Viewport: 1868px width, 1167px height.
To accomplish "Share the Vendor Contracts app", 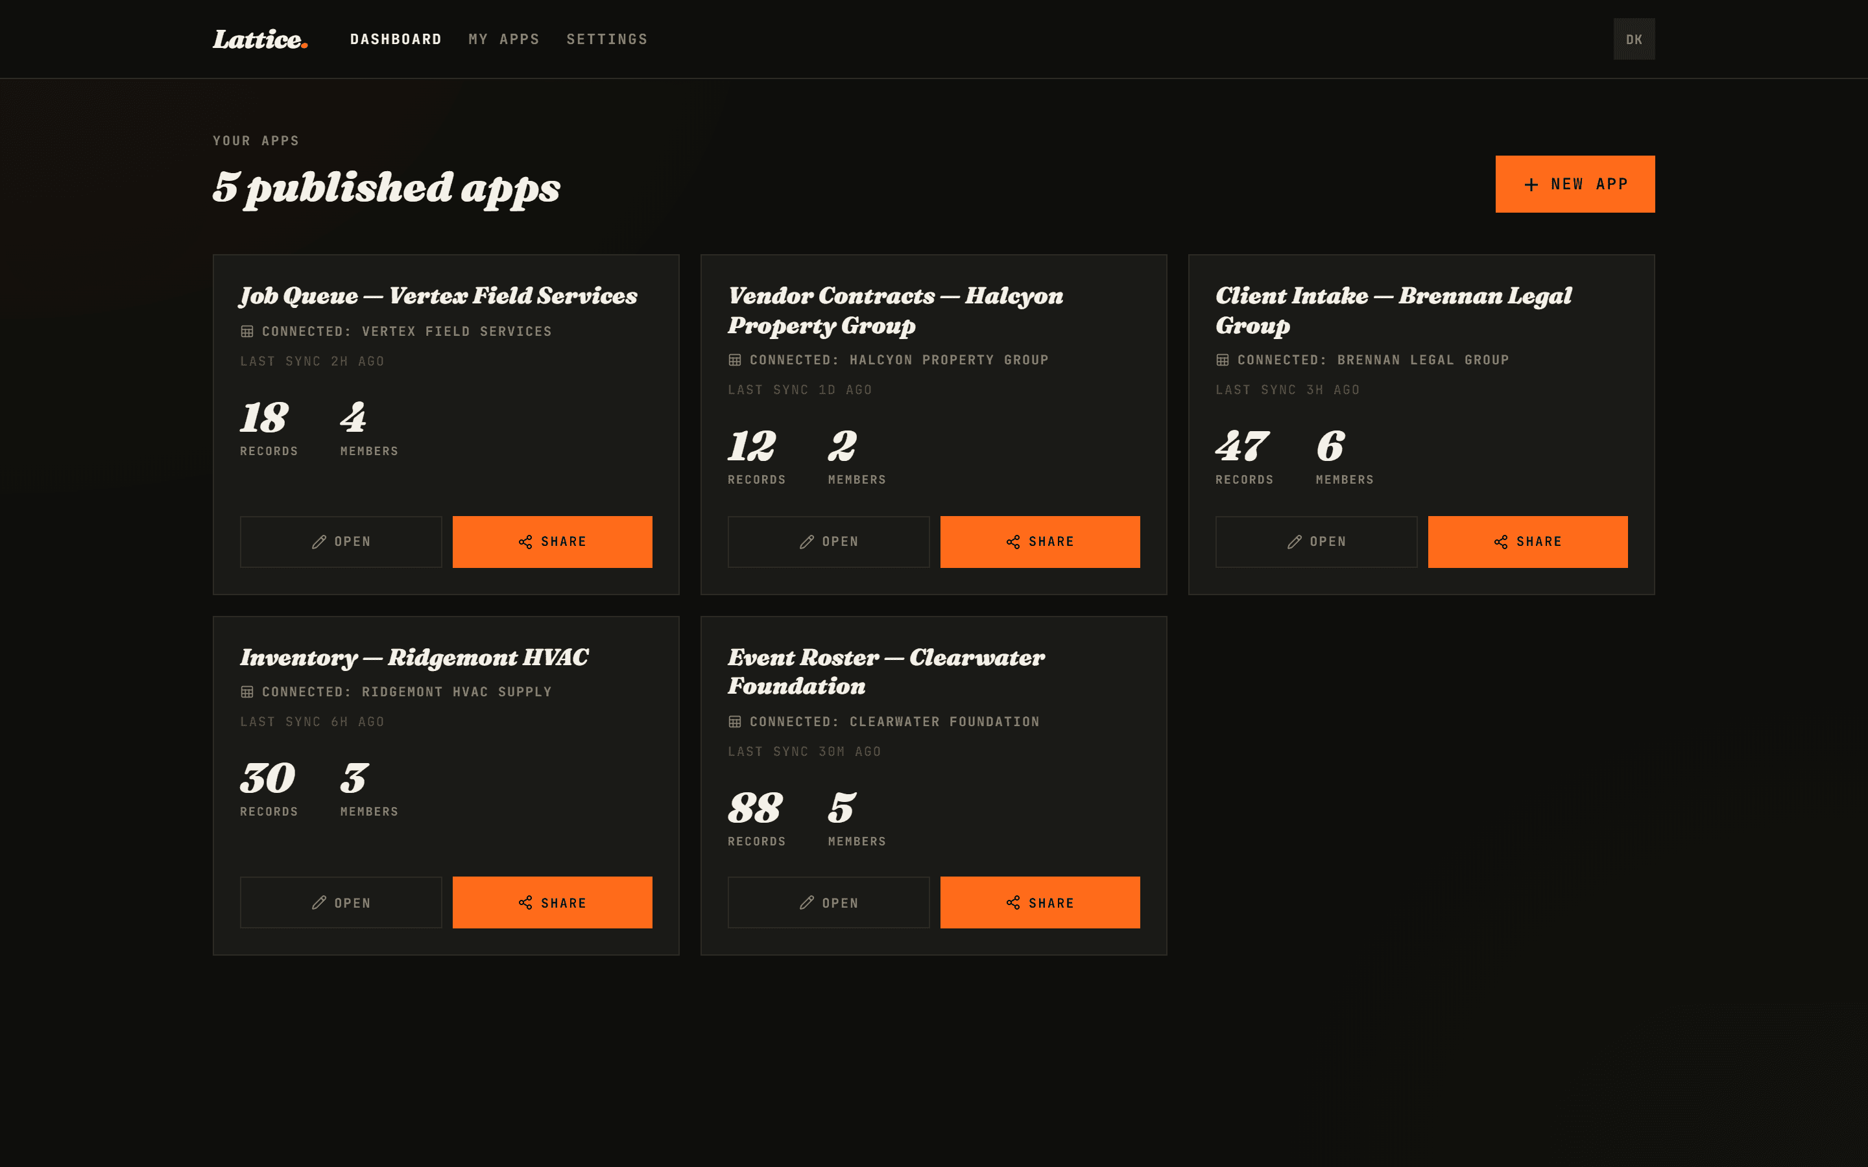I will pyautogui.click(x=1040, y=542).
